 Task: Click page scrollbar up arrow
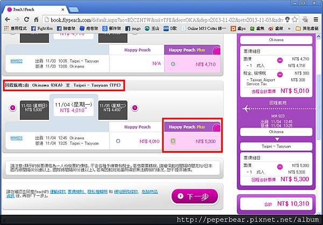pyautogui.click(x=319, y=37)
